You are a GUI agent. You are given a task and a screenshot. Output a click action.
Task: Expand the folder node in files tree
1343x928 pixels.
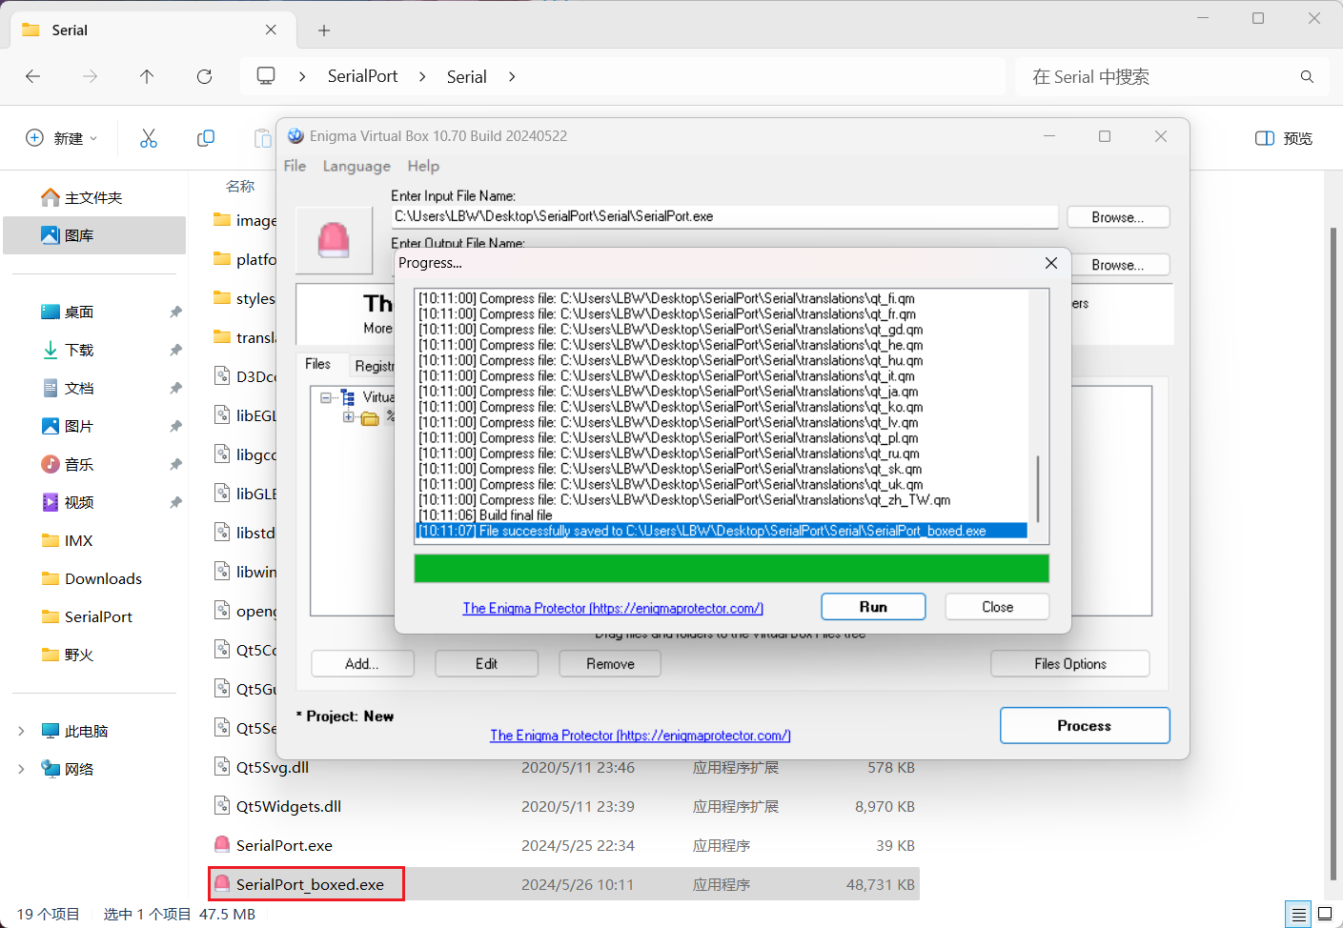348,417
